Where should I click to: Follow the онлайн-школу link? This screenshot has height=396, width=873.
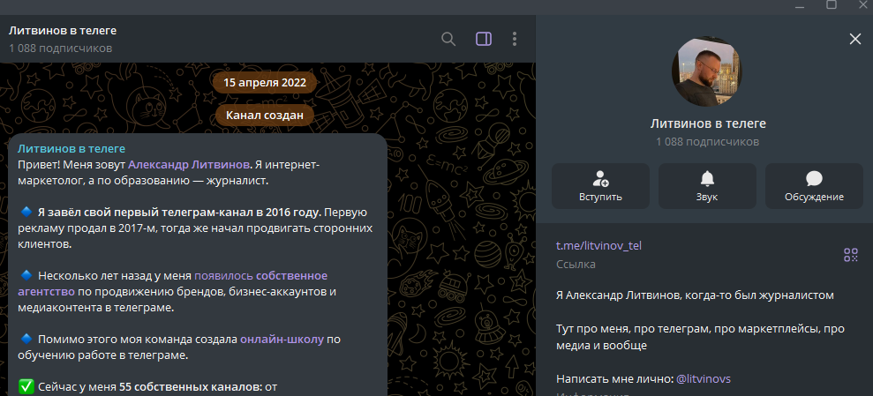[283, 339]
